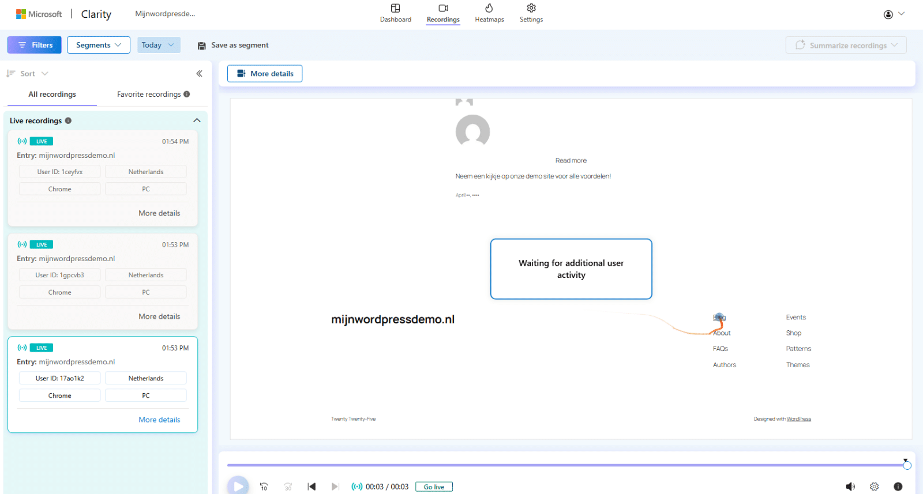923x494 pixels.
Task: Select live recording of user 1ceyfvx
Action: pyautogui.click(x=103, y=156)
